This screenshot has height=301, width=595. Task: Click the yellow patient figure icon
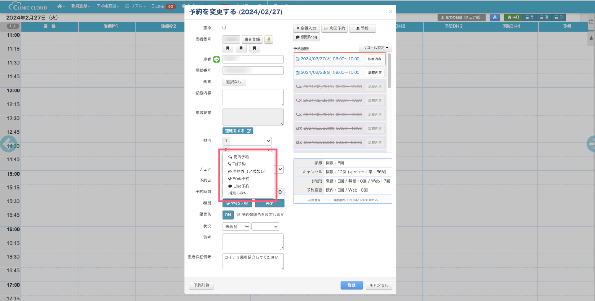(269, 40)
